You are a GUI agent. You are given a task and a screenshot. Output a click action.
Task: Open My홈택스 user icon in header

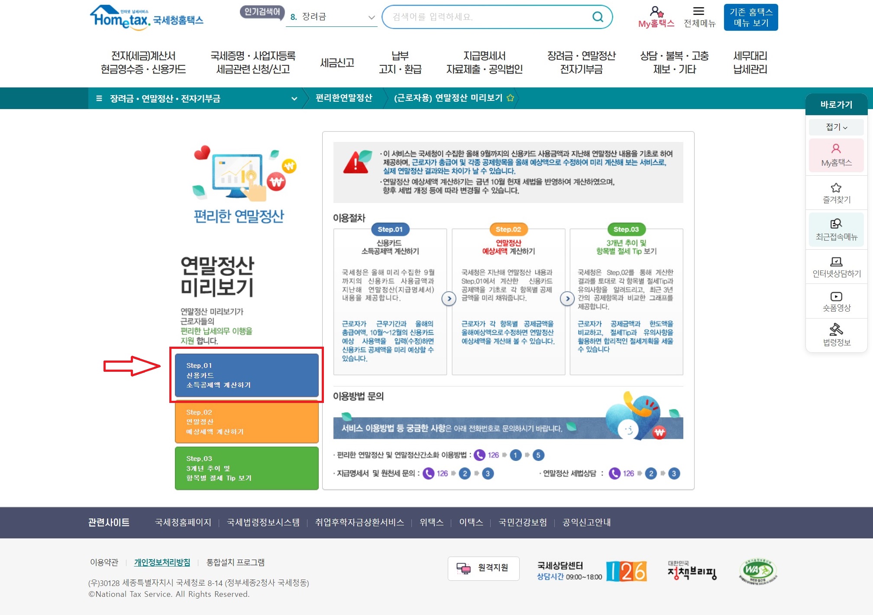[656, 12]
